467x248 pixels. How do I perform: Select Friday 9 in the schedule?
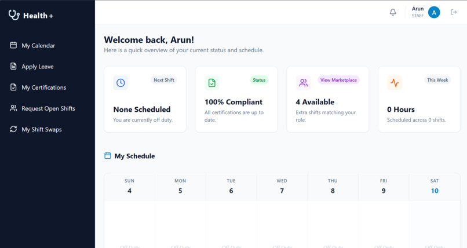pos(384,187)
